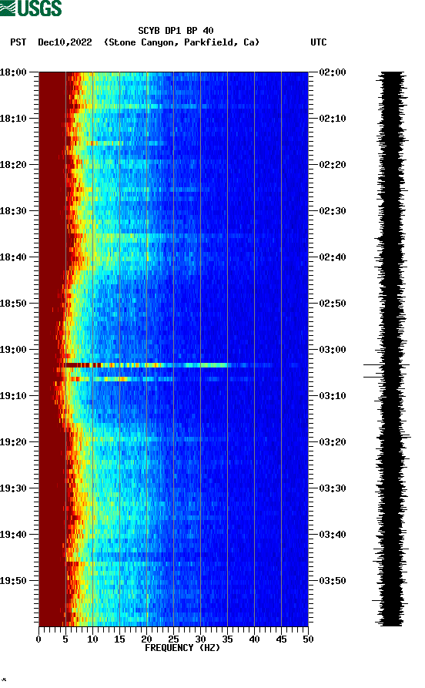425x688 pixels.
Task: Click the 'FREQUENCY (HZ)' axis label
Action: point(182,648)
